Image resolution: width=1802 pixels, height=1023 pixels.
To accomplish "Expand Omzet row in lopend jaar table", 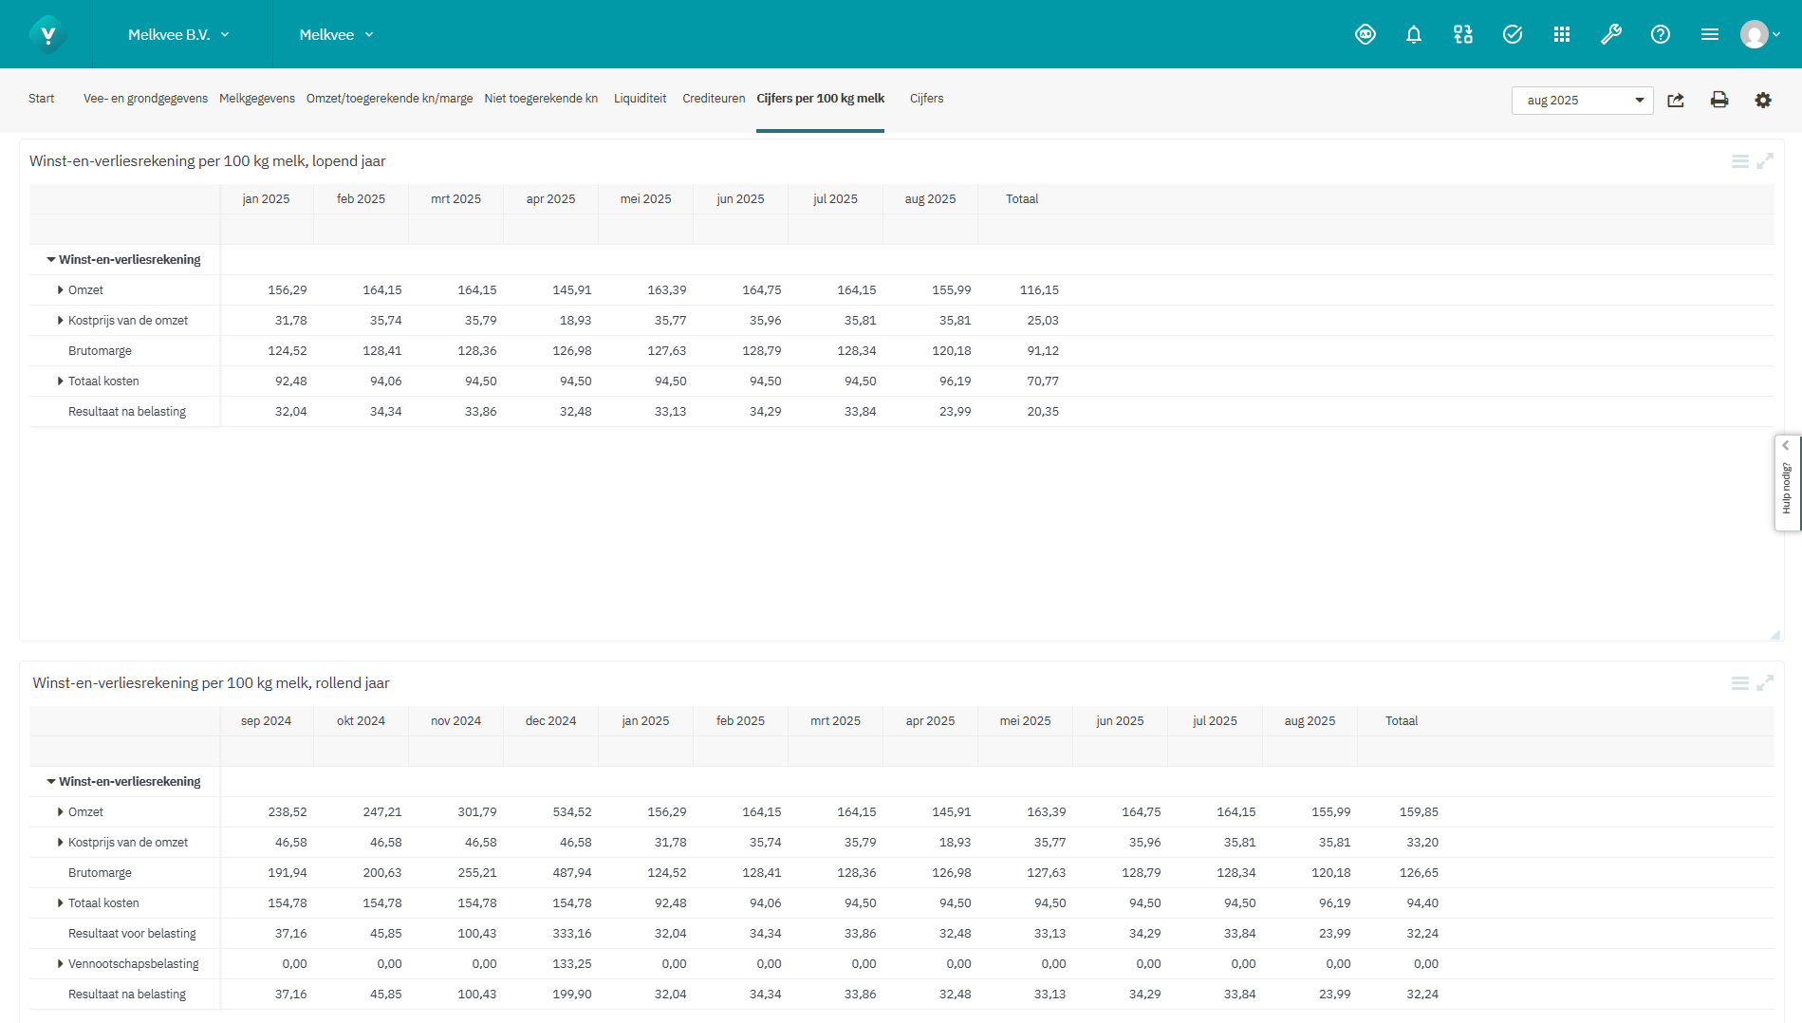I will [61, 290].
